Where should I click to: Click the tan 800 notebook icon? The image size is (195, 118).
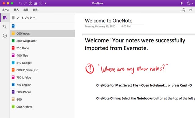[x=13, y=99]
